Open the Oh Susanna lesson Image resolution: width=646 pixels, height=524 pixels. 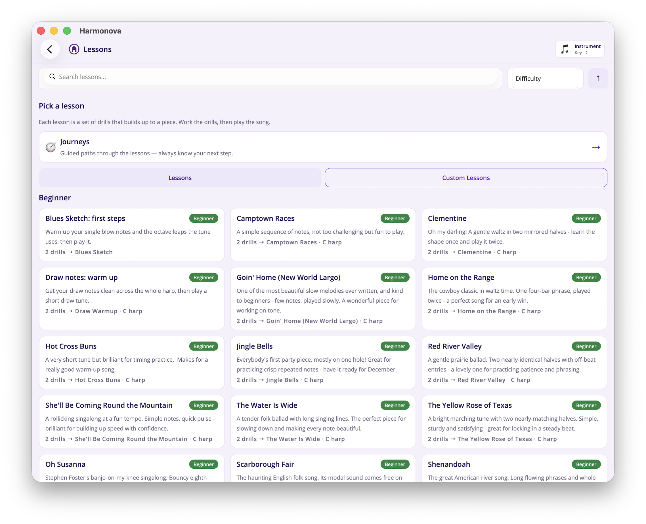[x=132, y=468]
